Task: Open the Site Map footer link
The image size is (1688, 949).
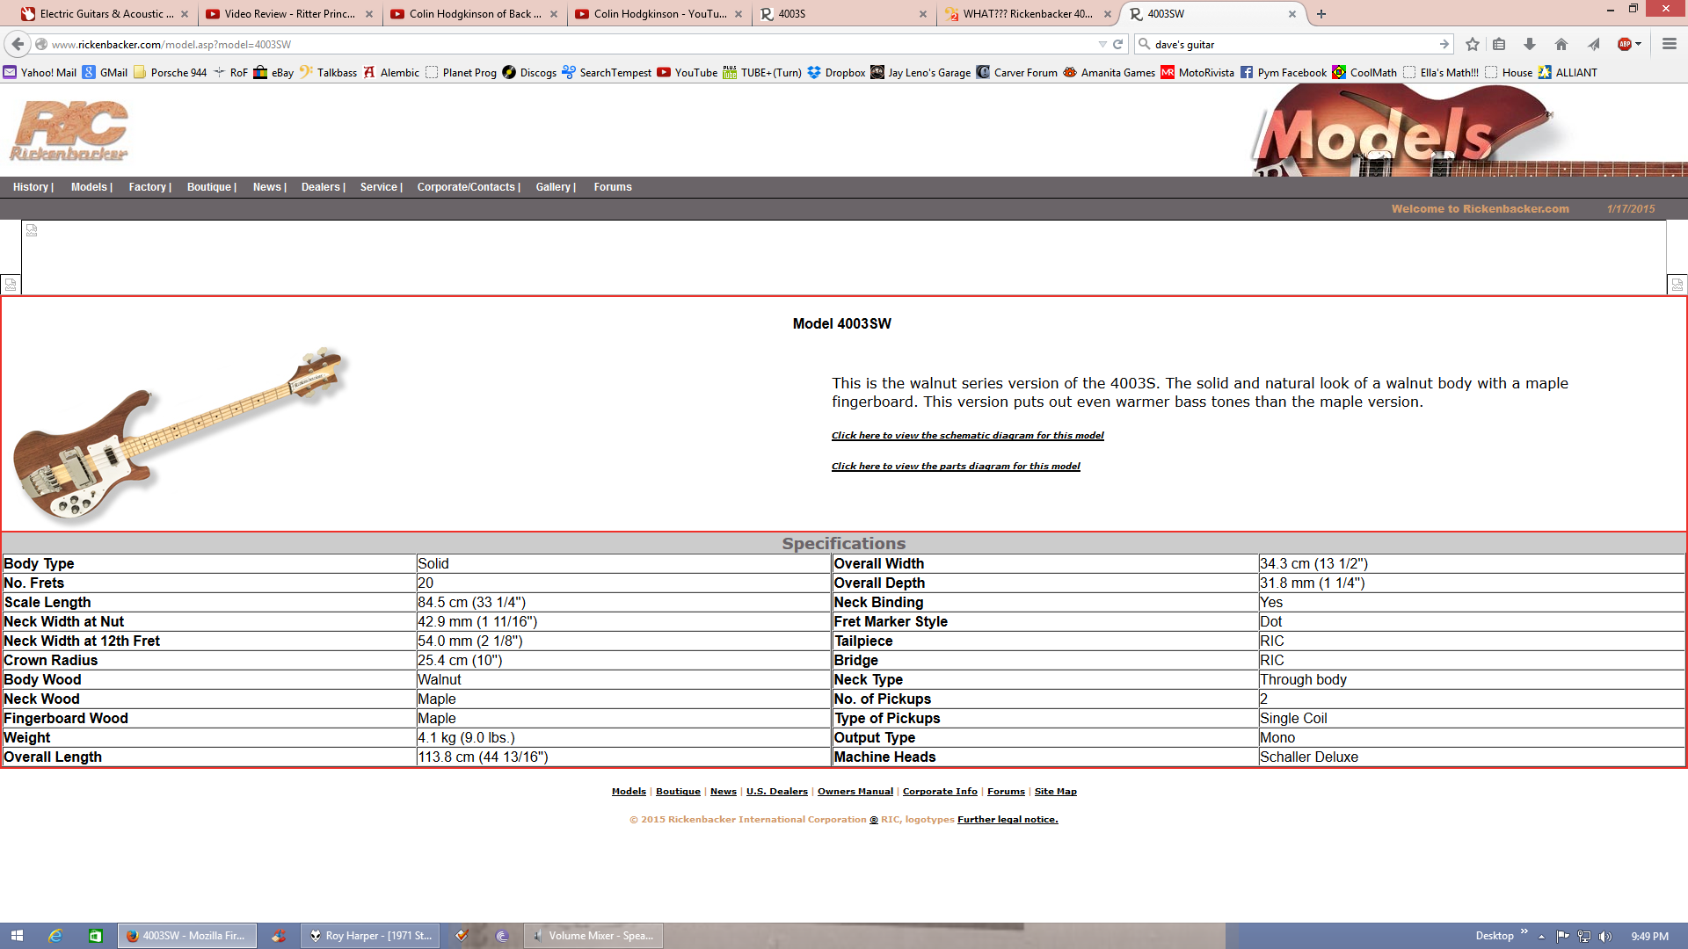Action: point(1056,792)
